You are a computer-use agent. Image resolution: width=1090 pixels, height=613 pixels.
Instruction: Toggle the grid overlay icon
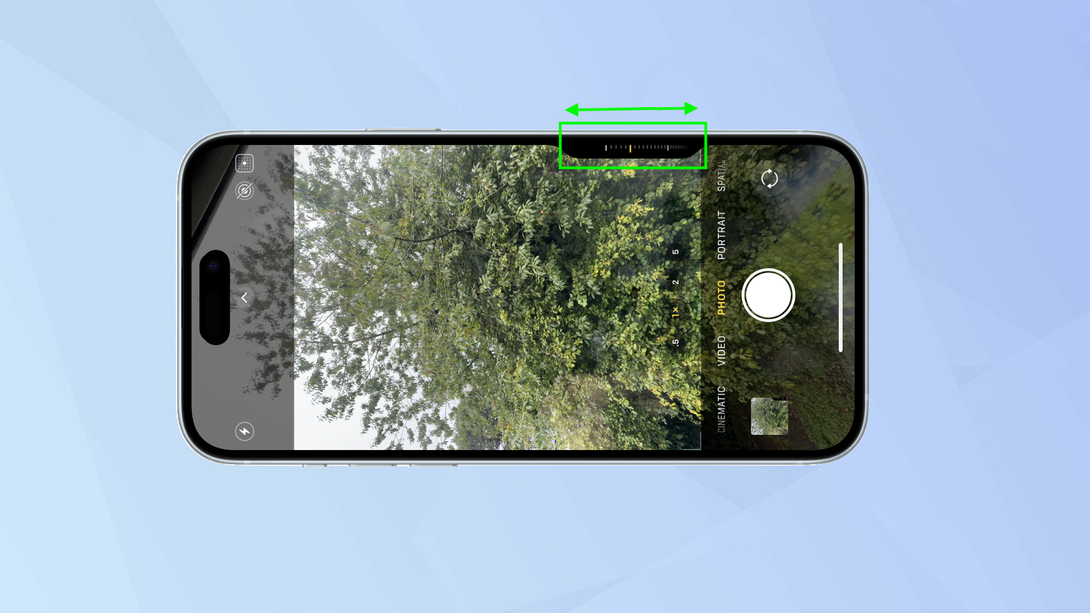(x=243, y=163)
